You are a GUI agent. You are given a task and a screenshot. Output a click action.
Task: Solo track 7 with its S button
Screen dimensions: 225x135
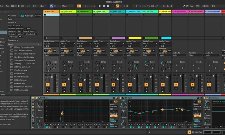pos(146,88)
